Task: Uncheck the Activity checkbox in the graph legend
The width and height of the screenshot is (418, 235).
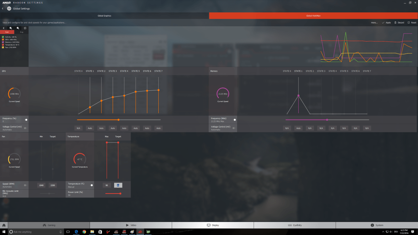Action: coord(2,37)
